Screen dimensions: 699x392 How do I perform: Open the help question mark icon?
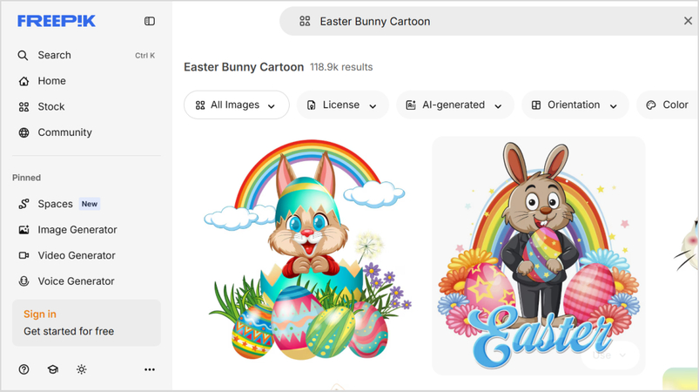click(x=24, y=369)
